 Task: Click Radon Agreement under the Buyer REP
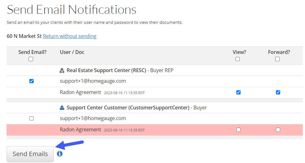click(x=80, y=92)
